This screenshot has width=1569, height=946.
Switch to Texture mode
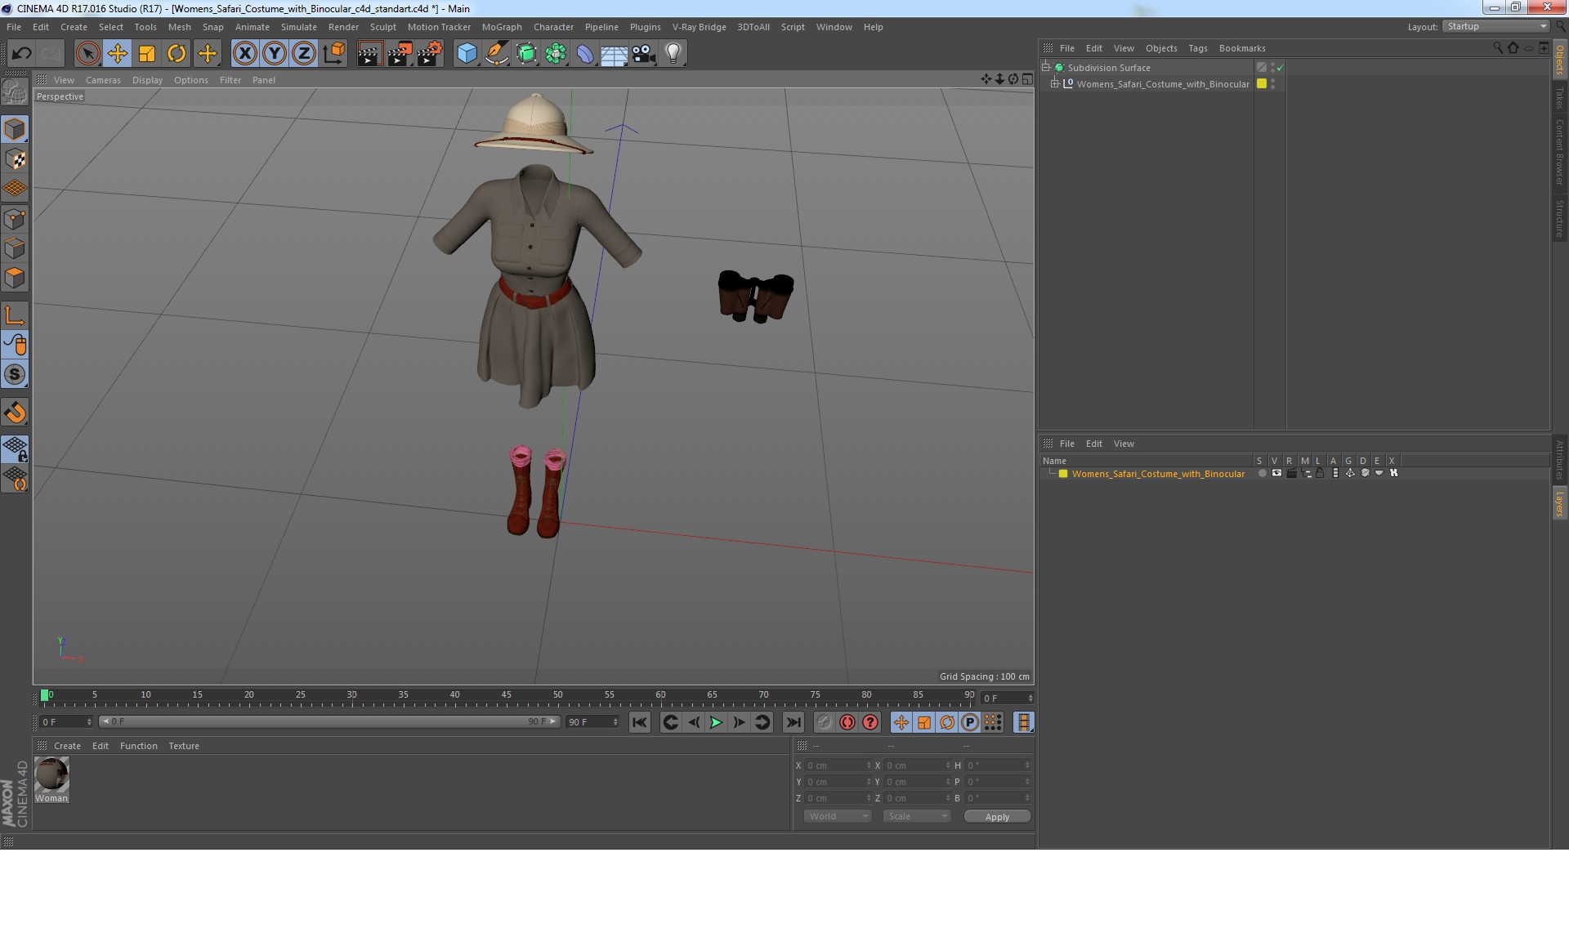[x=15, y=158]
